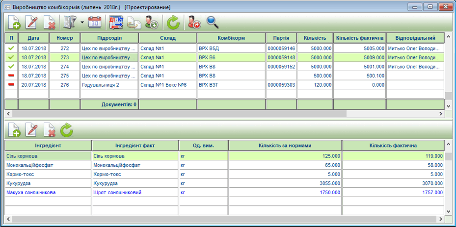Screen dimensions: 456x227
Task: Refresh the documents list in top toolbar
Action: 173,23
